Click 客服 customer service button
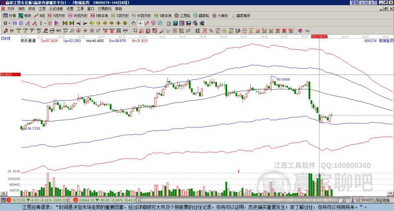This screenshot has width=394, height=211. tap(354, 3)
